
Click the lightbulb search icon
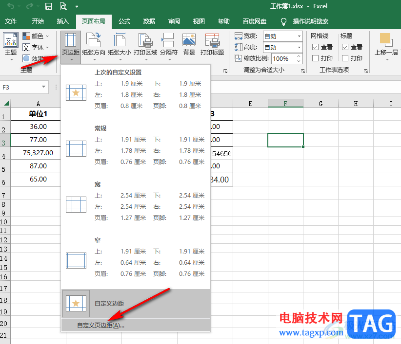283,22
